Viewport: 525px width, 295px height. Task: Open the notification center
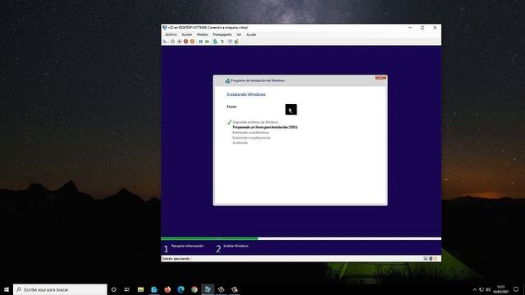pyautogui.click(x=516, y=289)
